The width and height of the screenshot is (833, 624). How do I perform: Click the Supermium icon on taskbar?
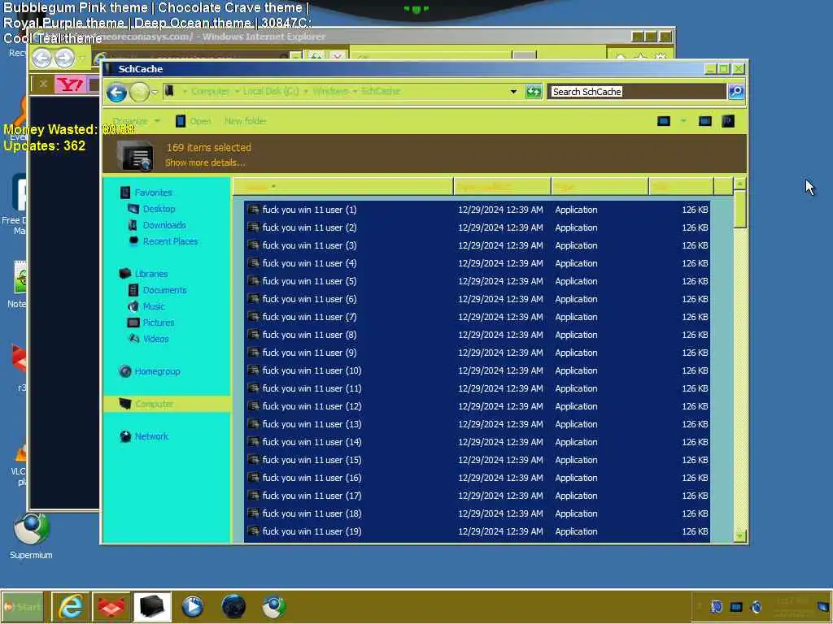click(x=274, y=606)
